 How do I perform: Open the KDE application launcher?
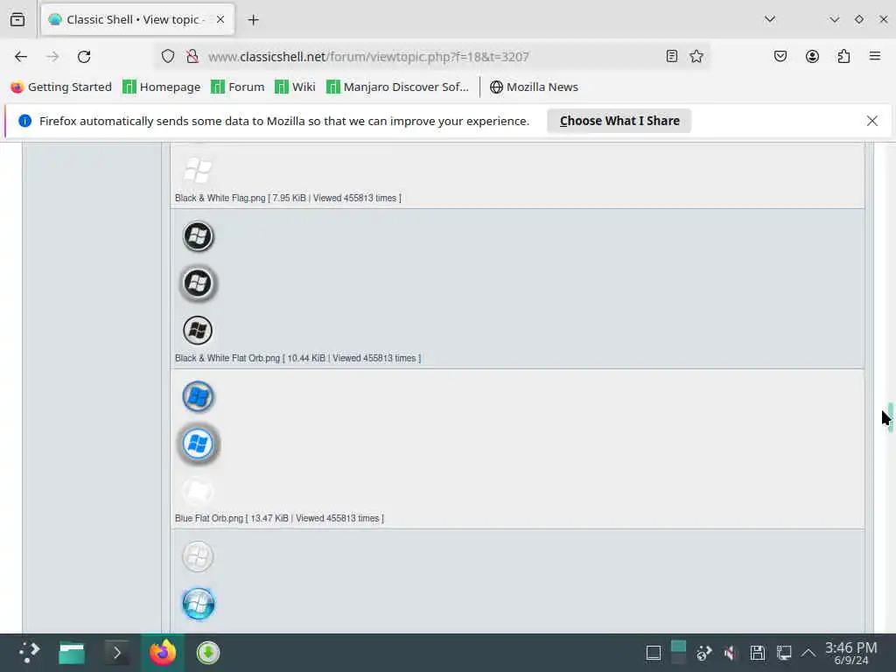click(x=29, y=653)
